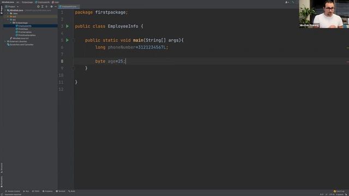Select EmployeeInfo in the project tree
The image size is (349, 196).
pos(25,26)
